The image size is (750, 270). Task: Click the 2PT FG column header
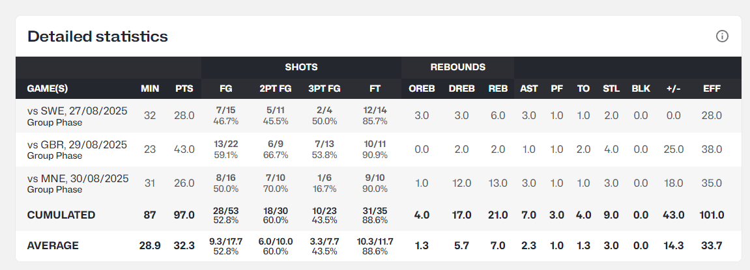[x=274, y=88]
